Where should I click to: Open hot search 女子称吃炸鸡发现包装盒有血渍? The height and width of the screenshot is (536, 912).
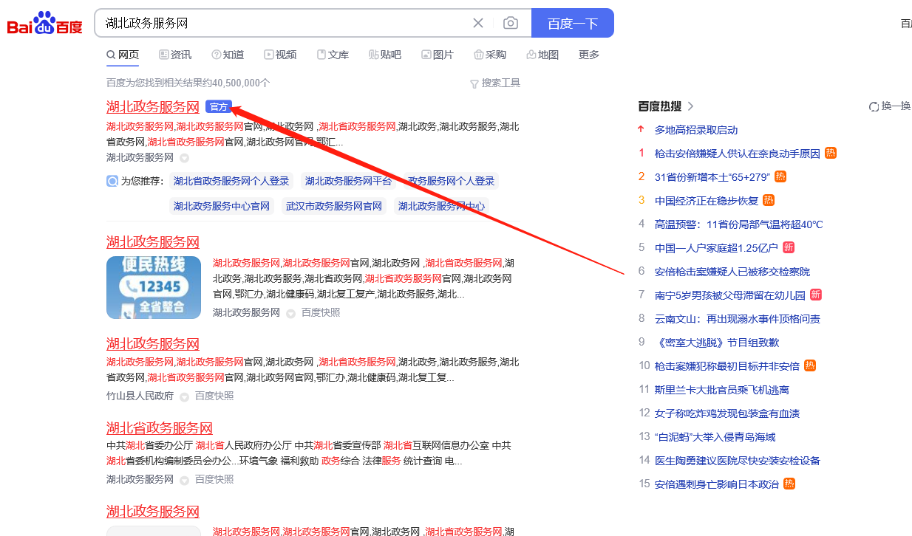pyautogui.click(x=727, y=413)
